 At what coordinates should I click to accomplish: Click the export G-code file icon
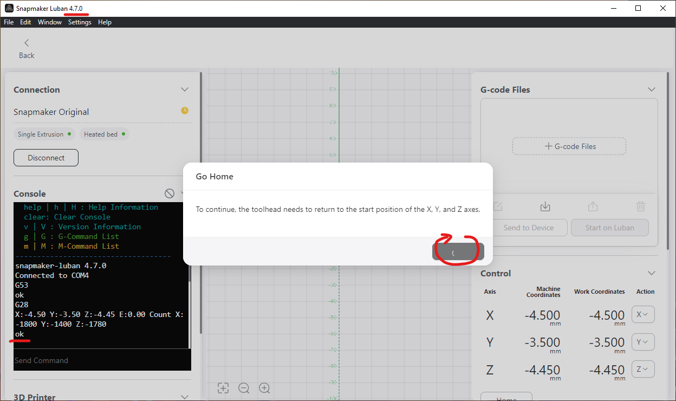[x=593, y=206]
